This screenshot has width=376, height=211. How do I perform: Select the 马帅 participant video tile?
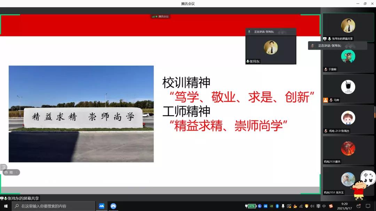pos(348,88)
